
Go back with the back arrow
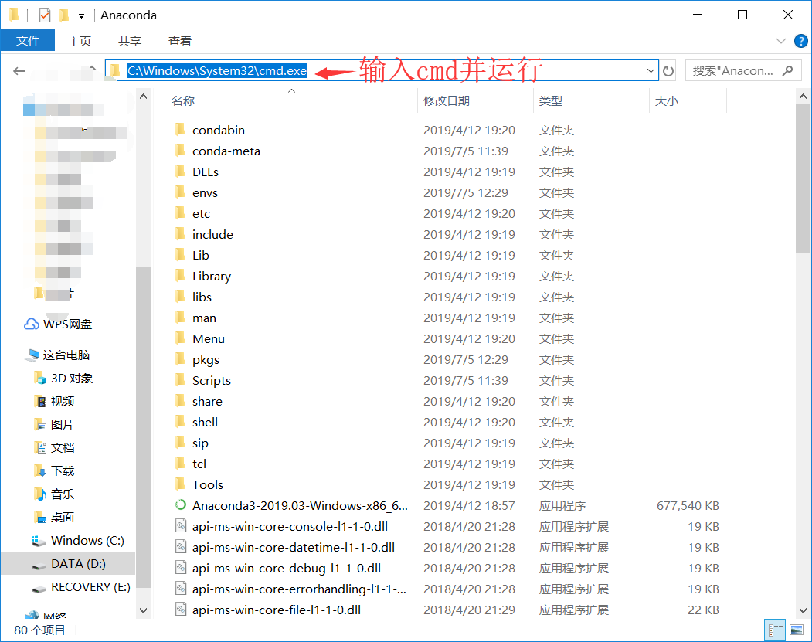pyautogui.click(x=19, y=71)
